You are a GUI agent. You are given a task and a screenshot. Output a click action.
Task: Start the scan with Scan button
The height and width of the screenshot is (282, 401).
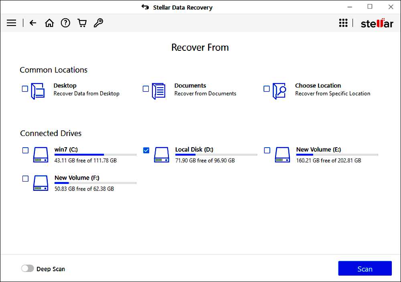(x=365, y=268)
